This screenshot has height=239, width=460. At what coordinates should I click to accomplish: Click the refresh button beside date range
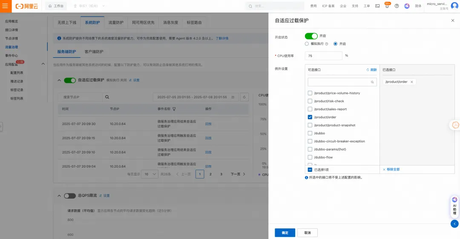(244, 97)
